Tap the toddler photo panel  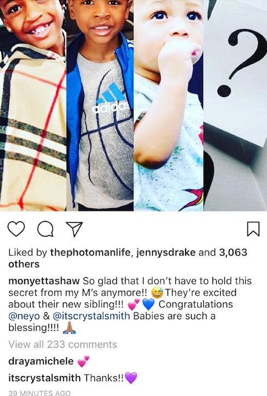click(169, 105)
